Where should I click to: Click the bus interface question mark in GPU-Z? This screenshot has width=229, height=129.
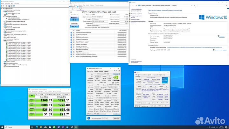point(119,87)
